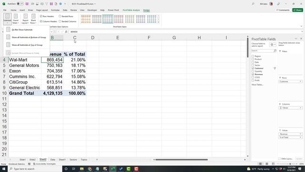
Task: Click the horizontal scrollbar thumb
Action: pos(181,160)
